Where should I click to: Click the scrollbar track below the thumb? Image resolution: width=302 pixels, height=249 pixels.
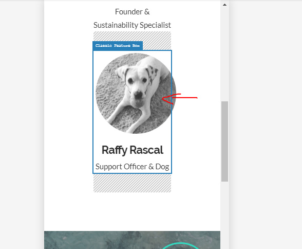pyautogui.click(x=224, y=215)
